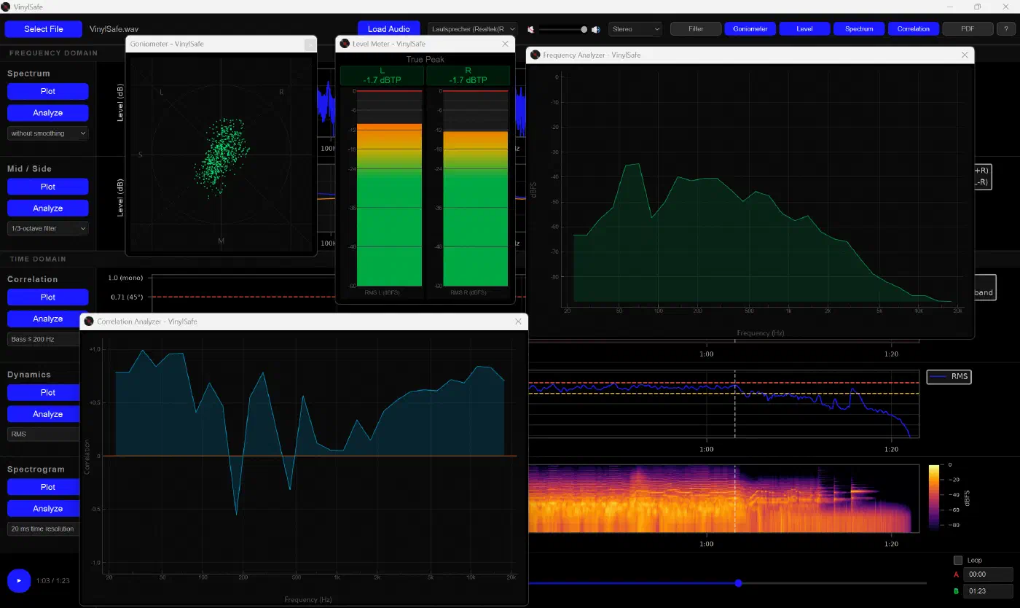Click the volume slider handle
Viewport: 1020px width, 608px height.
pos(584,29)
